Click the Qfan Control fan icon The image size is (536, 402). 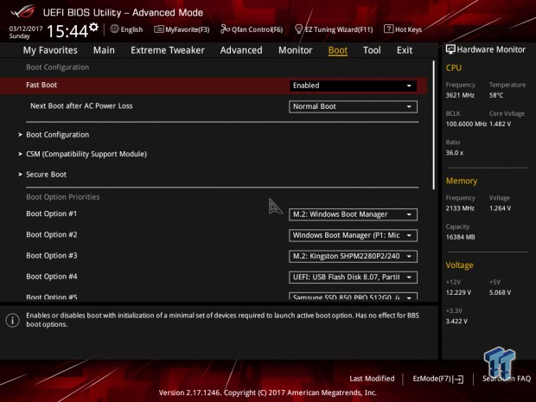pos(225,29)
